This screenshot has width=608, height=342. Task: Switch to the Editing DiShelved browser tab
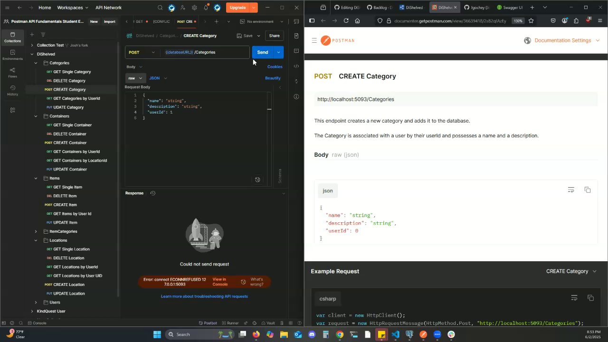pyautogui.click(x=346, y=8)
